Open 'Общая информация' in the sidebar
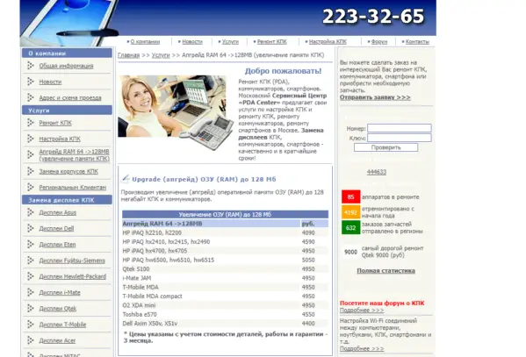Screen dimensions: 526x357 (x=66, y=66)
